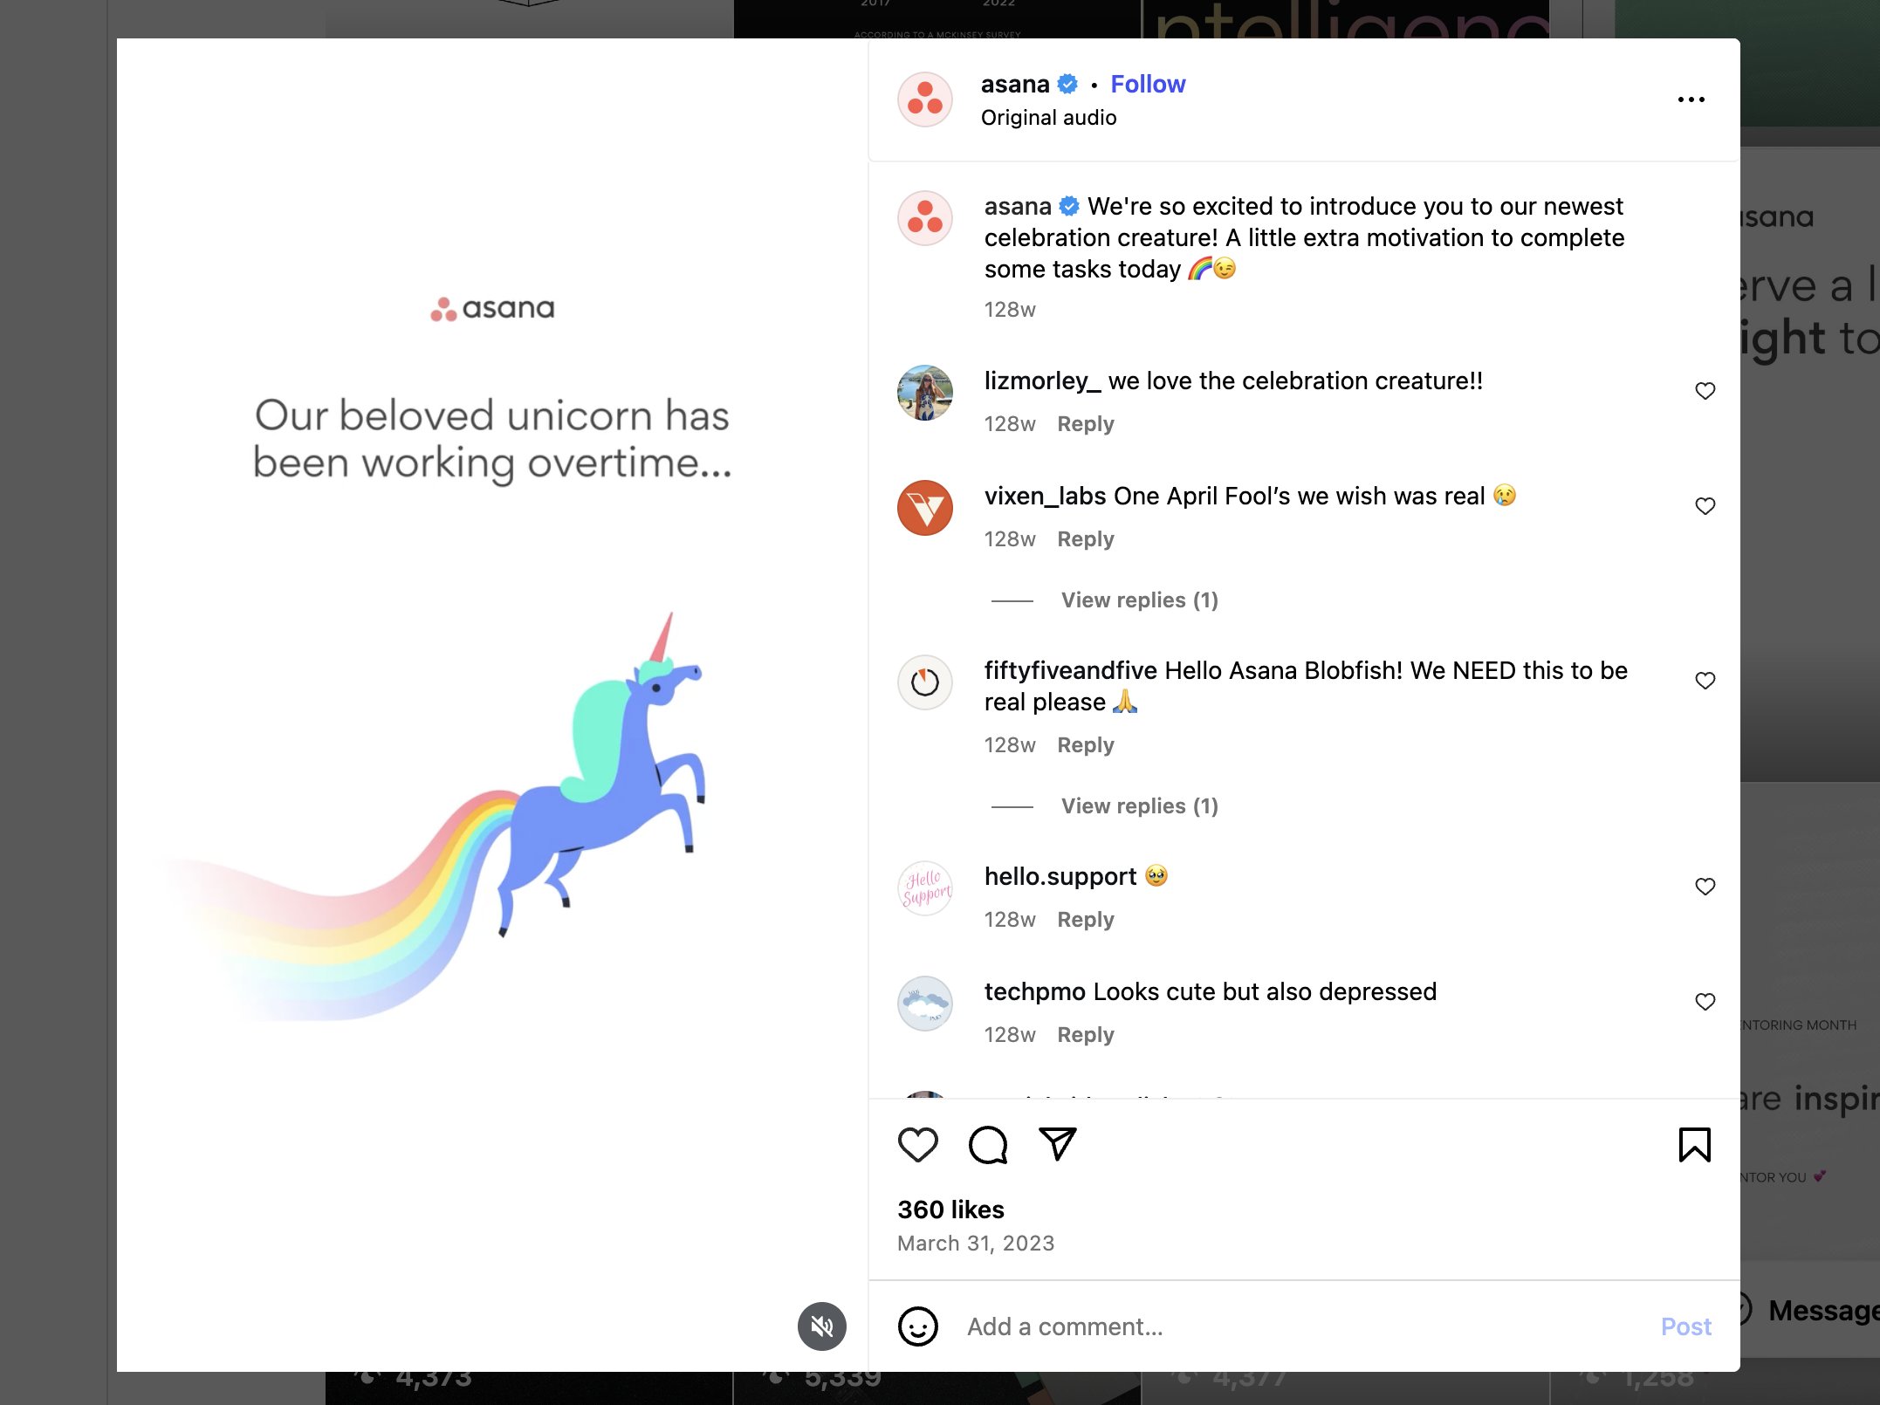This screenshot has height=1405, width=1880.
Task: Open the three-dot more options menu
Action: [x=1691, y=99]
